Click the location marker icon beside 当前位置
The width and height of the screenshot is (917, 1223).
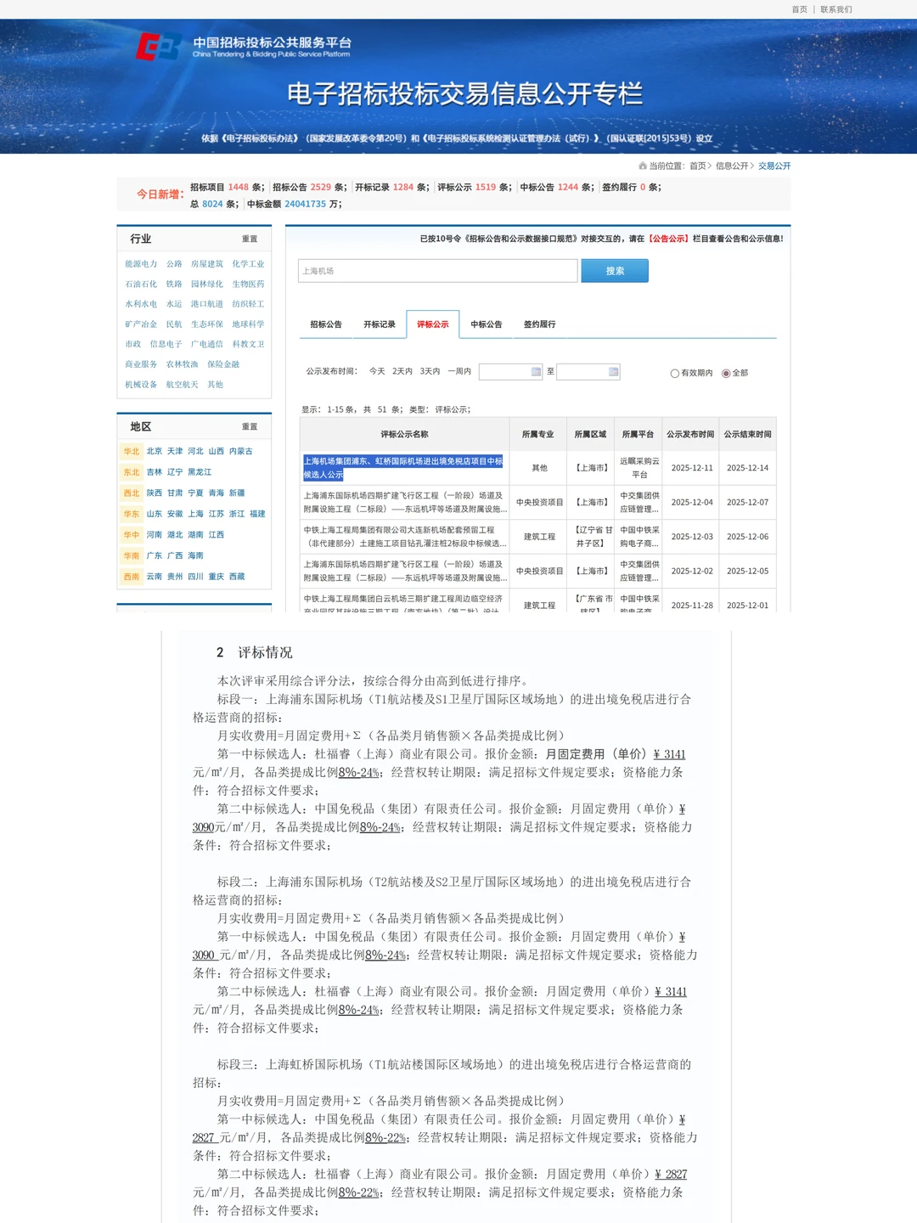click(643, 166)
